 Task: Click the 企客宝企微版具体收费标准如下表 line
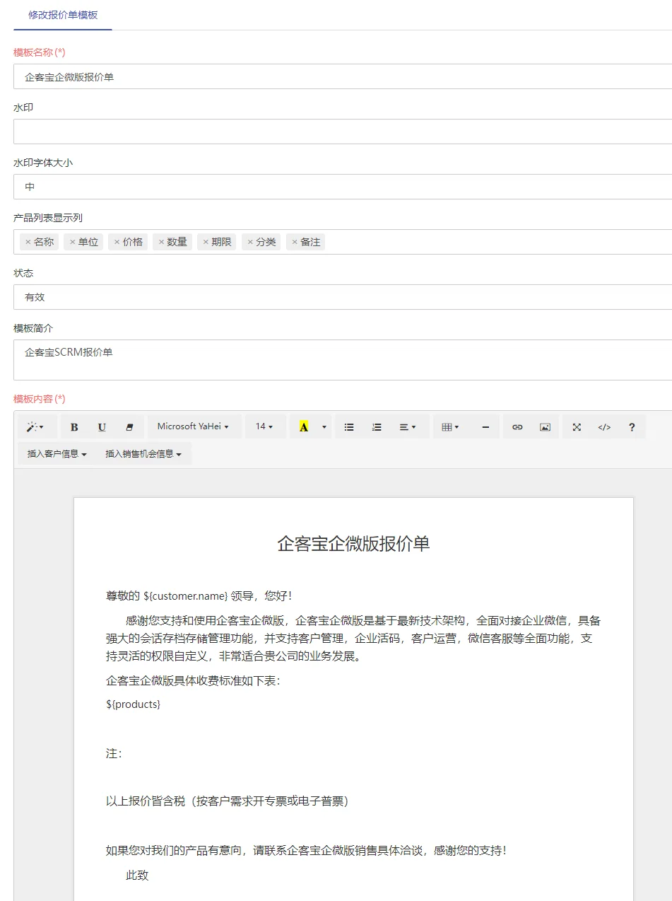pyautogui.click(x=194, y=681)
